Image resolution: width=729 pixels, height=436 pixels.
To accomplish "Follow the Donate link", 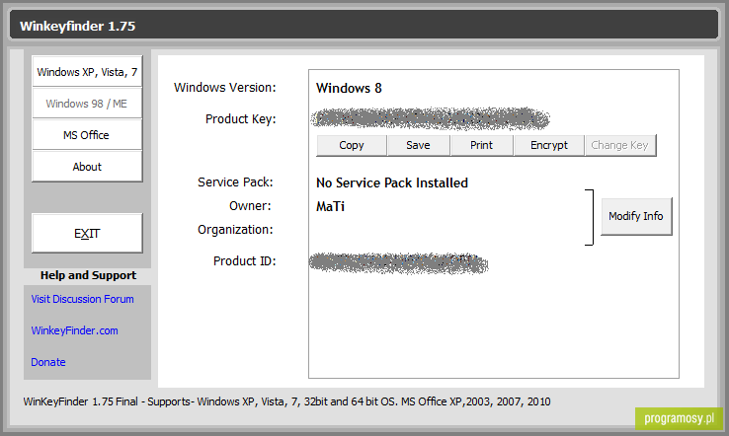I will [x=47, y=362].
